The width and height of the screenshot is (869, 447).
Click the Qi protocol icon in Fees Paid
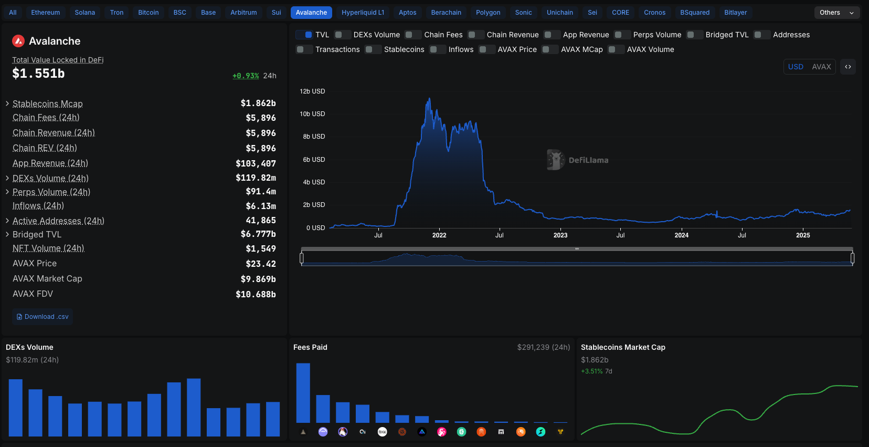(363, 432)
